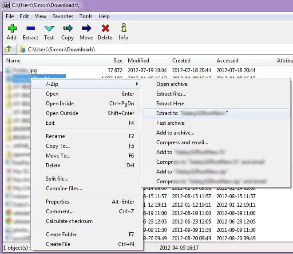This screenshot has width=293, height=254.
Task: Select Rename in context menu
Action: pyautogui.click(x=86, y=136)
